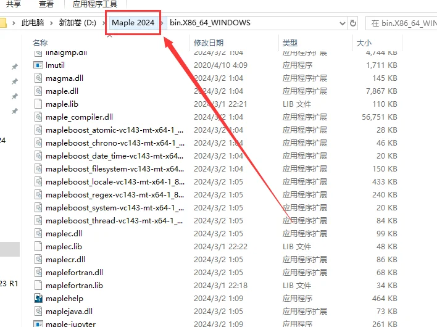Open the address bar history dropdown arrow
Screen dimensions: 437x327
tap(343, 23)
